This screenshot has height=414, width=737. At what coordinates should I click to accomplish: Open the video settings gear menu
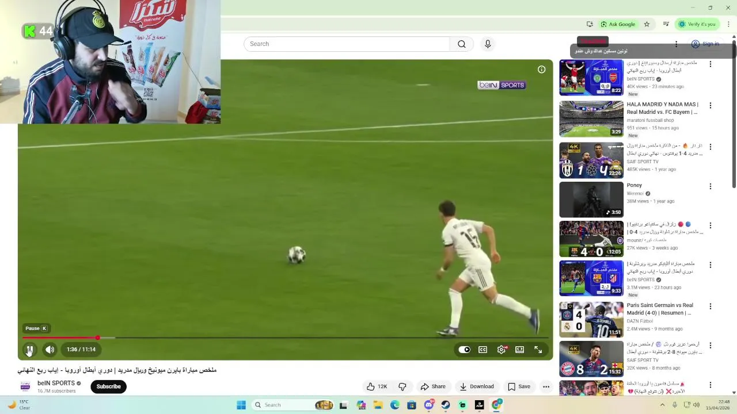pyautogui.click(x=502, y=350)
